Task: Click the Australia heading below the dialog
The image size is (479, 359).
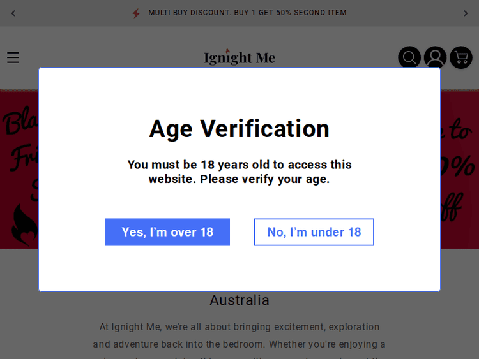Action: [x=240, y=300]
